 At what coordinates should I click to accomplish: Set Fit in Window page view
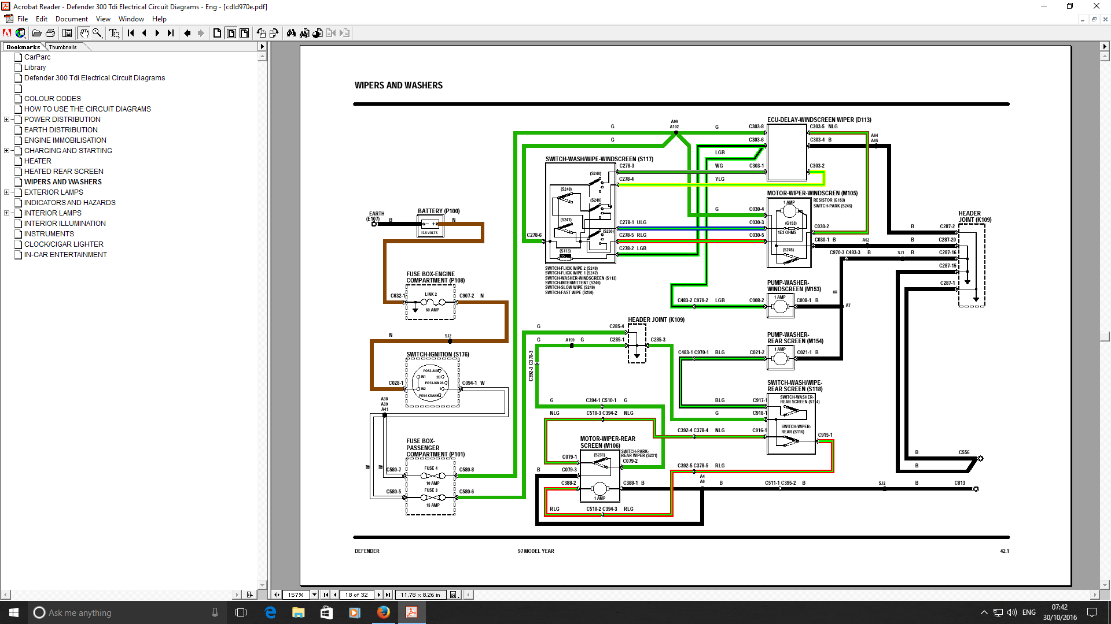(x=231, y=33)
